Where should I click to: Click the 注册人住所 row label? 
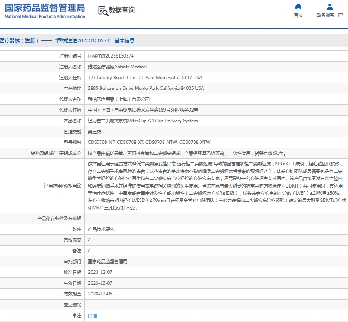70,77
